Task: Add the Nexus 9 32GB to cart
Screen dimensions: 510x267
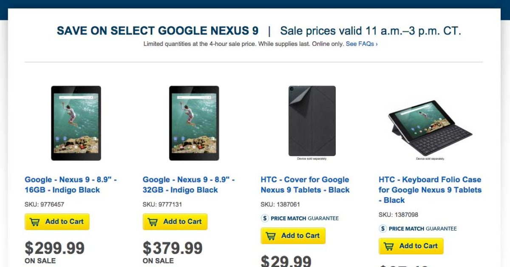Action: pyautogui.click(x=175, y=222)
